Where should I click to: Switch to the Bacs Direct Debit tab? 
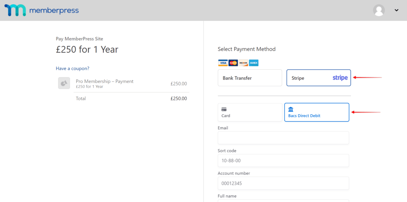coord(317,112)
